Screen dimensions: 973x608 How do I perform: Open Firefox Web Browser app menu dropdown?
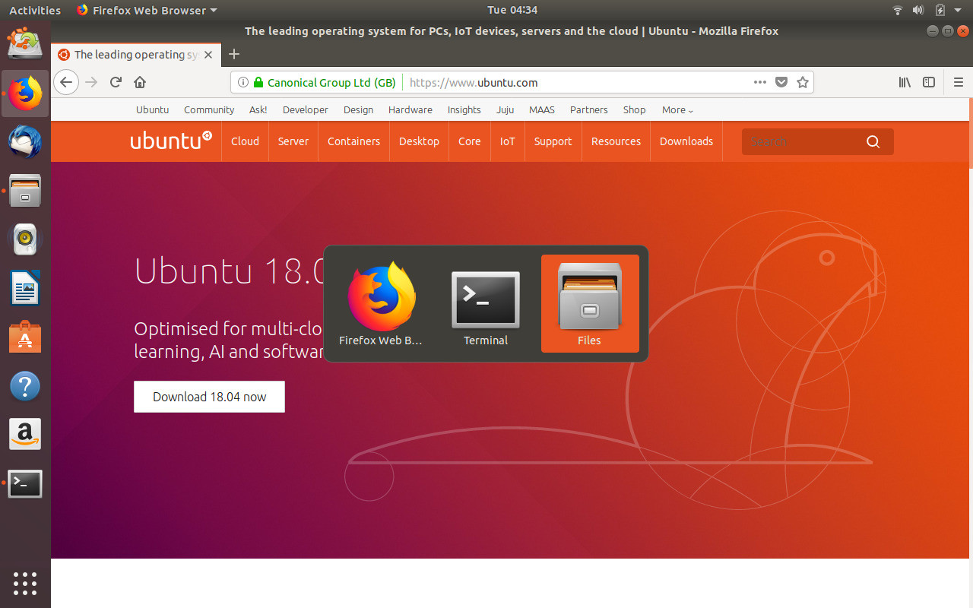pyautogui.click(x=147, y=10)
